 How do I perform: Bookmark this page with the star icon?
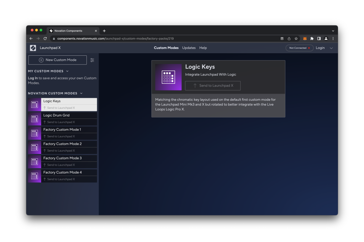[x=296, y=39]
